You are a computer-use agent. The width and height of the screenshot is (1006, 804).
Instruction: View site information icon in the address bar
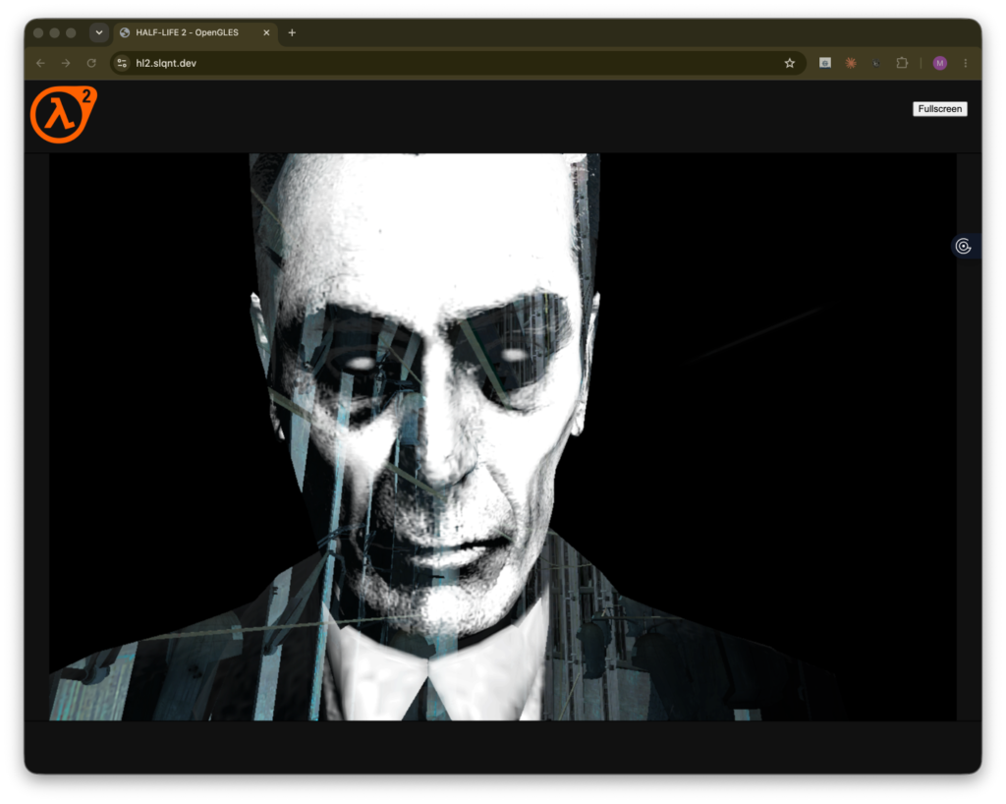click(122, 63)
